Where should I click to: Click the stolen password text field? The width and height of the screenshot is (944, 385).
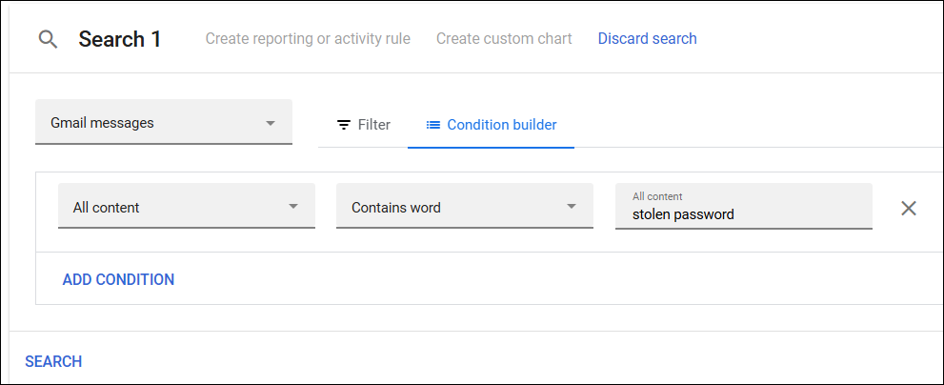coord(743,215)
